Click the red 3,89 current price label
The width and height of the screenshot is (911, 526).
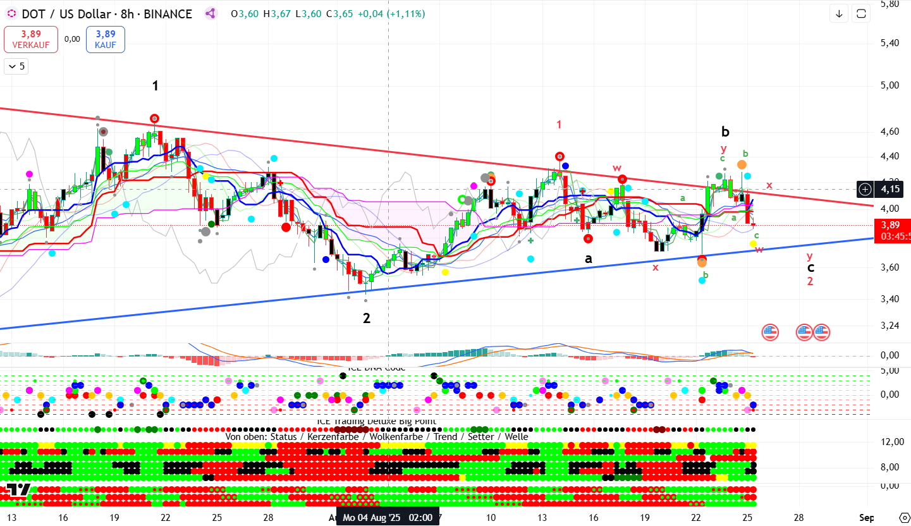(x=890, y=225)
